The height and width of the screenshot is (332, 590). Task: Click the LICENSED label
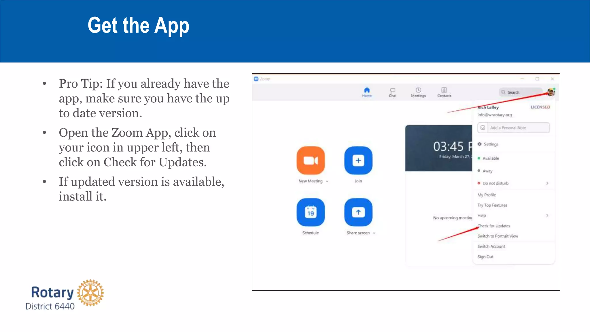[540, 107]
